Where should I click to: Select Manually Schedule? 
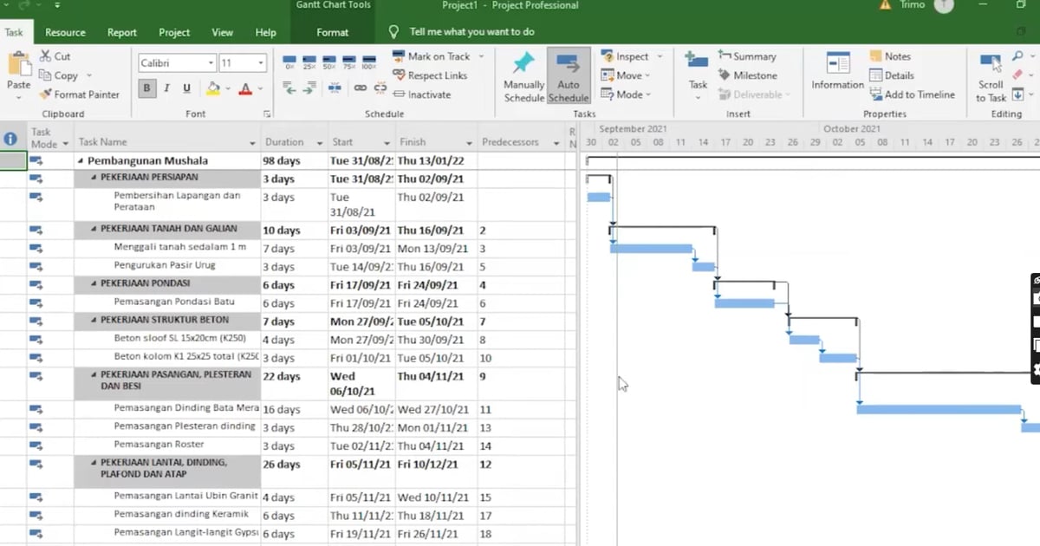click(523, 75)
